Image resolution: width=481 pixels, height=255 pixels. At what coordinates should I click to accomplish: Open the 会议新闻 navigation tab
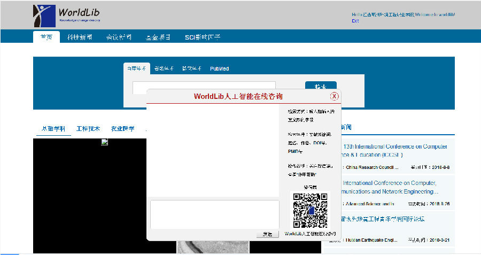(119, 37)
